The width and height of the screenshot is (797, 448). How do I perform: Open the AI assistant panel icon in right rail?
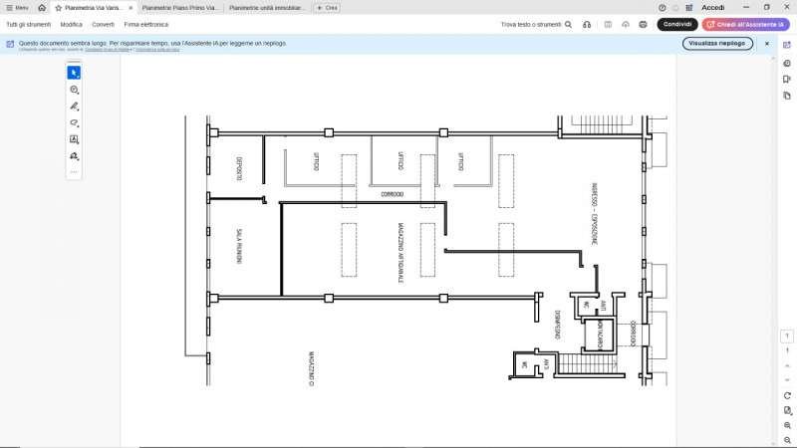point(787,45)
